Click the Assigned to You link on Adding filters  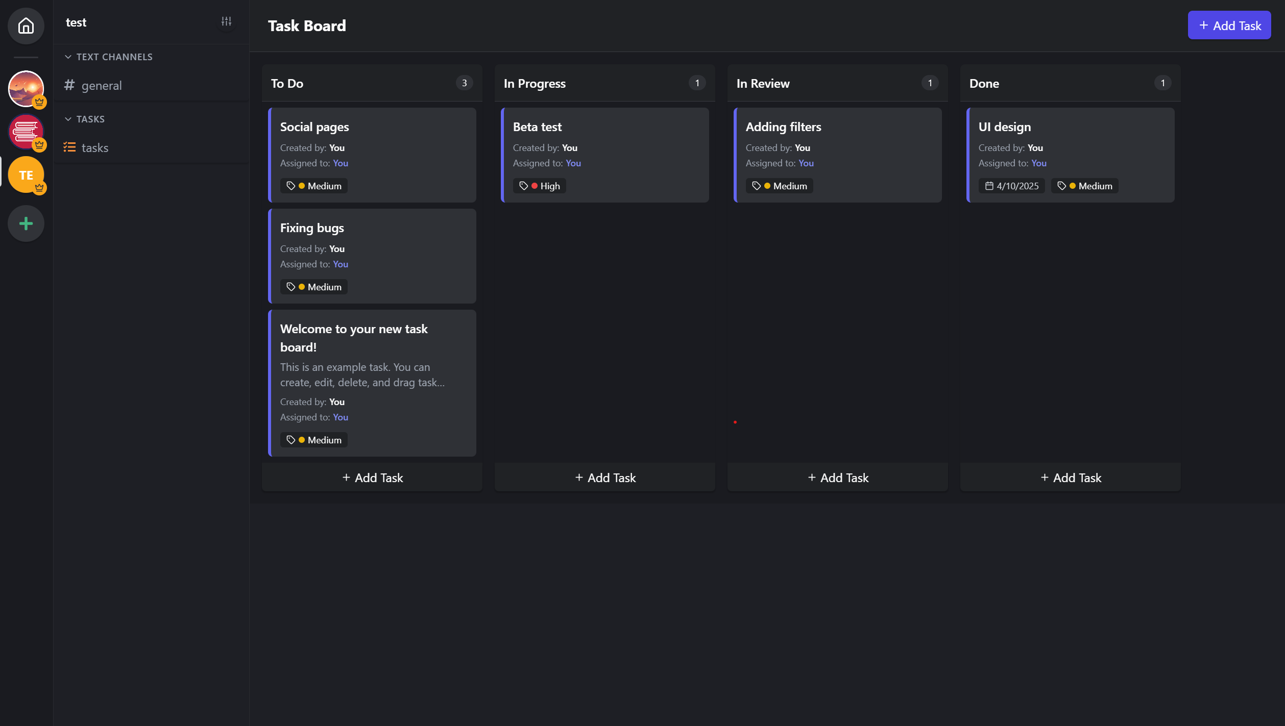pyautogui.click(x=806, y=163)
